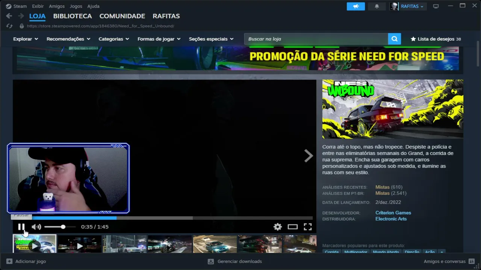Adjust the video volume slider

point(60,226)
